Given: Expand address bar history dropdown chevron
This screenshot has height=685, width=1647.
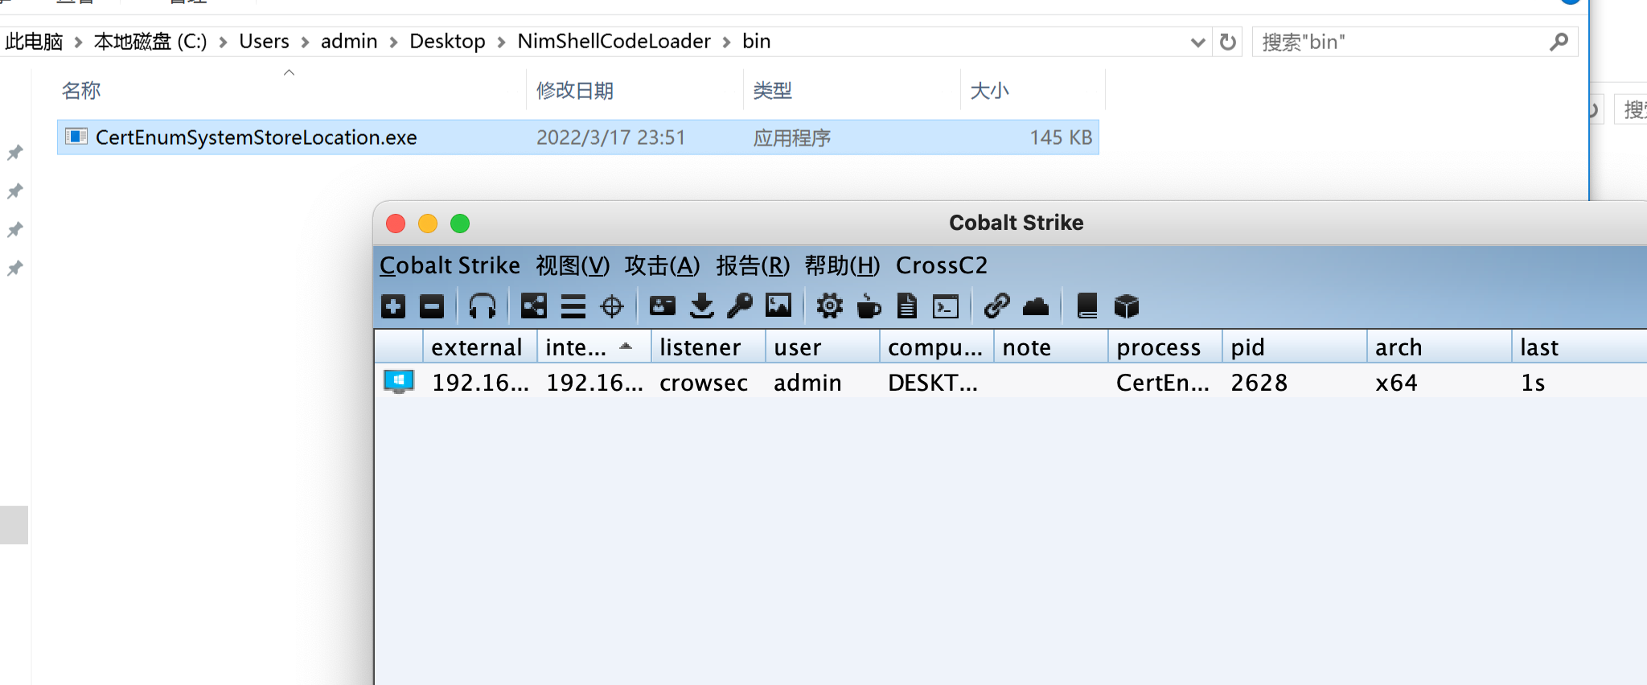Looking at the screenshot, I should pyautogui.click(x=1197, y=42).
